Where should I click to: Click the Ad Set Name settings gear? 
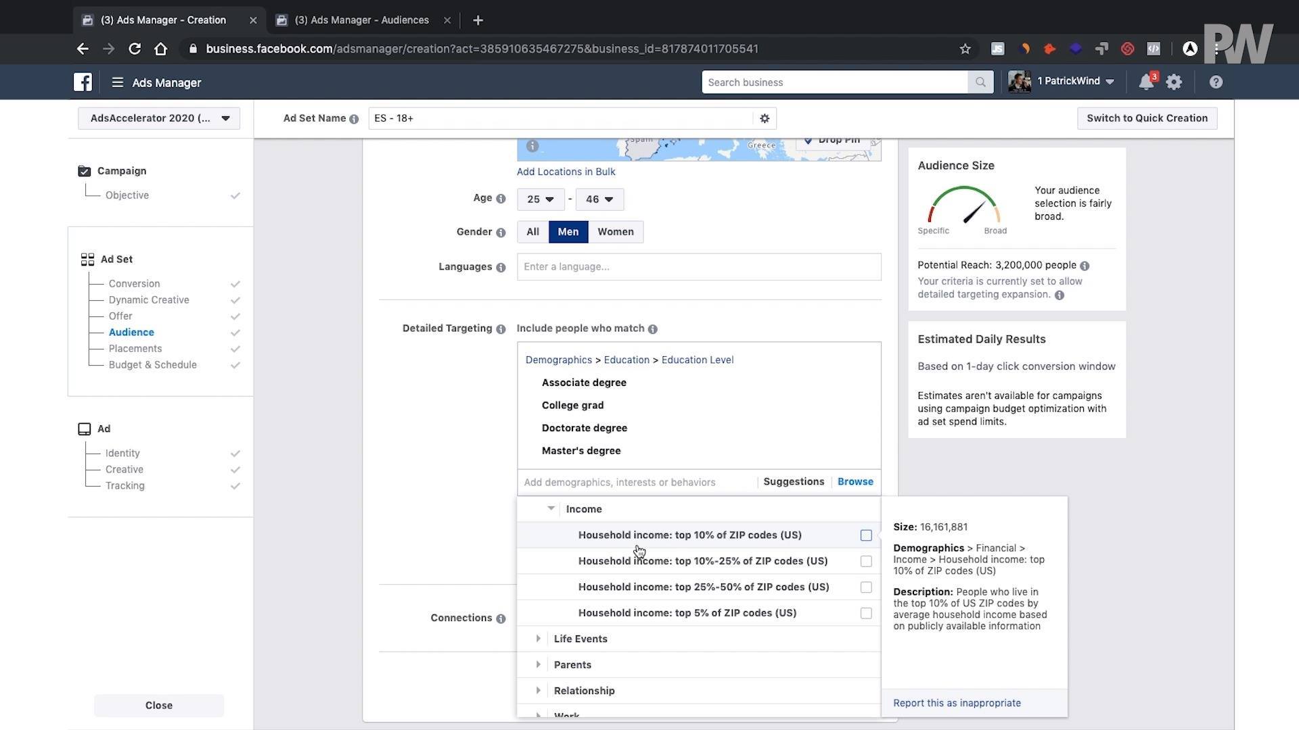coord(765,118)
